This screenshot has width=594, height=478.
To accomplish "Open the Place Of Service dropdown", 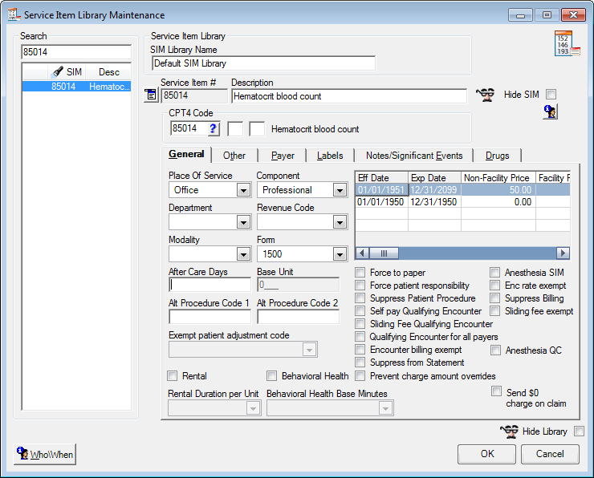I will pos(243,190).
